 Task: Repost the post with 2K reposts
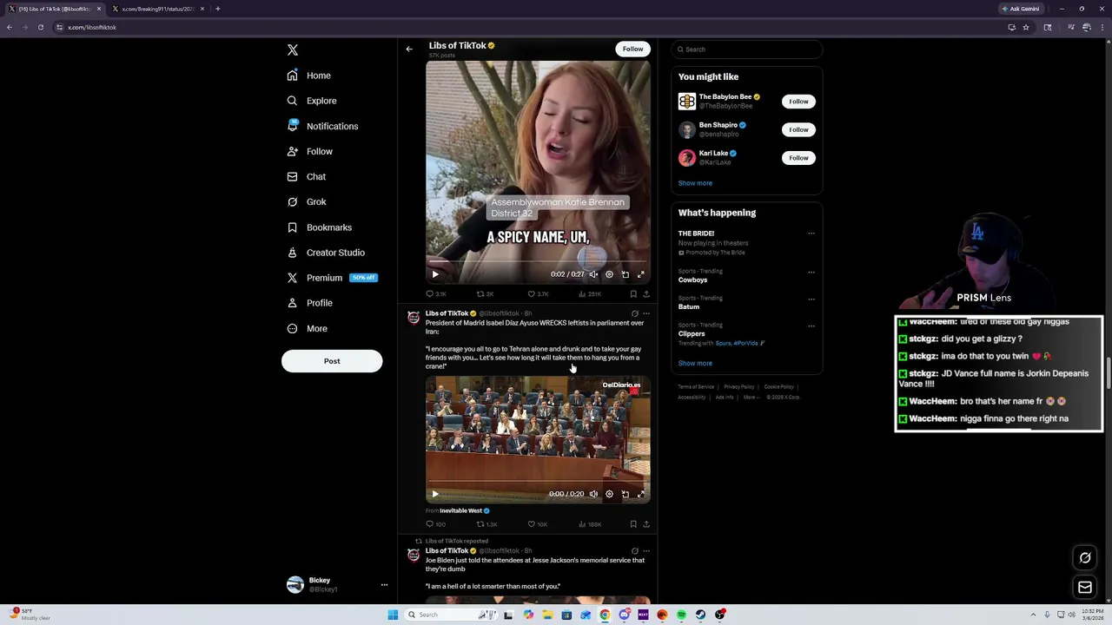(x=485, y=294)
